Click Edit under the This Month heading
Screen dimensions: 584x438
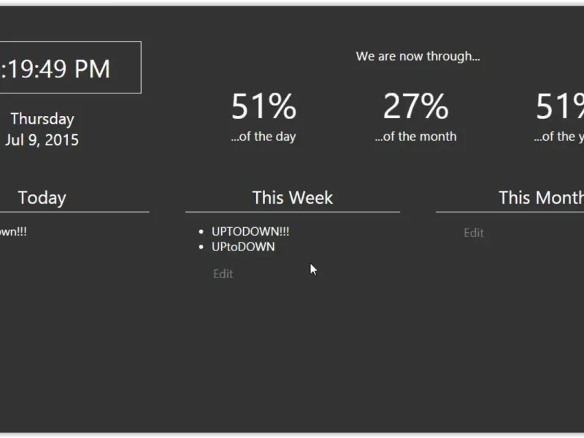point(473,233)
